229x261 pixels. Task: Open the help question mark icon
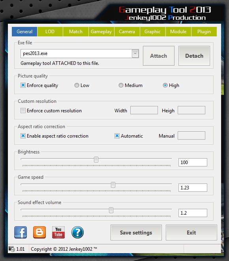click(77, 232)
